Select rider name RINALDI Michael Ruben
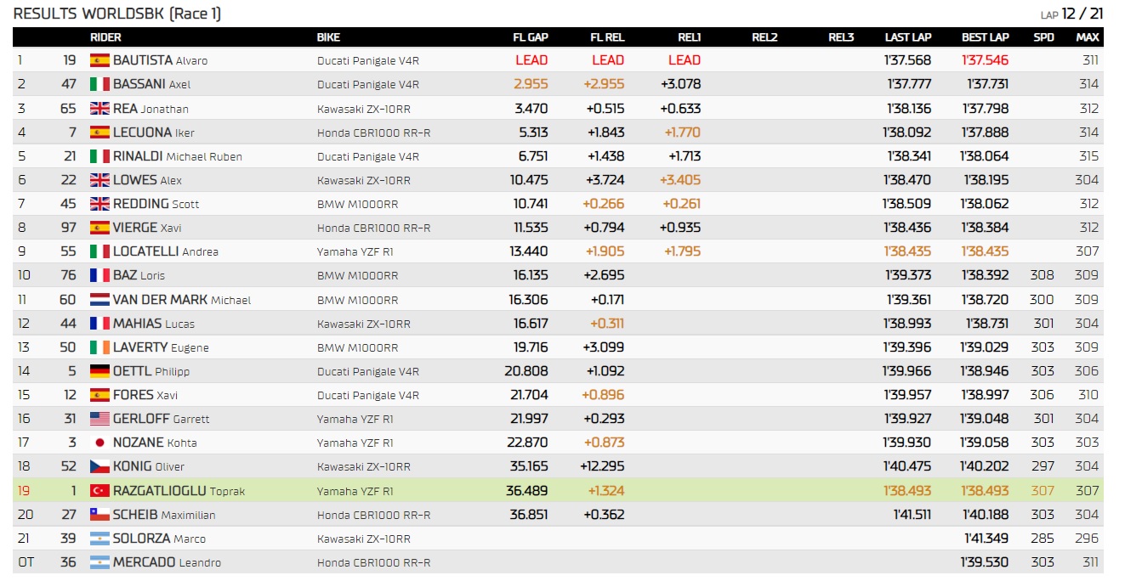The image size is (1125, 581). pyautogui.click(x=178, y=156)
